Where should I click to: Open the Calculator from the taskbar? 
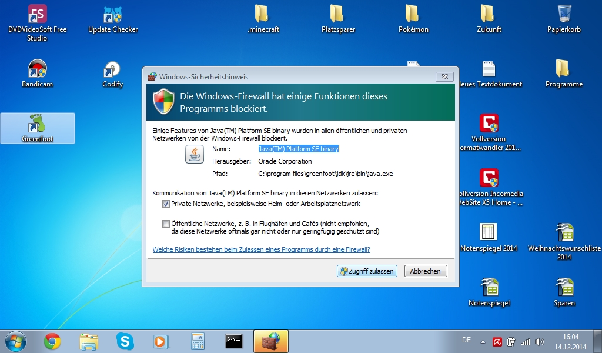(x=198, y=341)
